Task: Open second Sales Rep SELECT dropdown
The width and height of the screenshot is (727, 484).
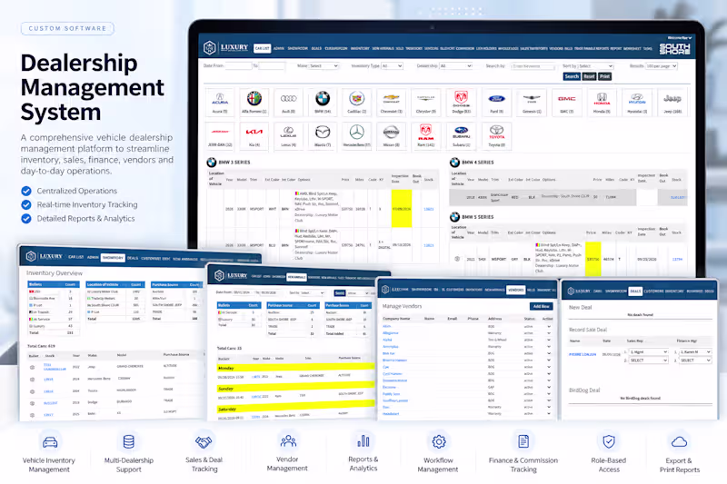Action: (649, 361)
